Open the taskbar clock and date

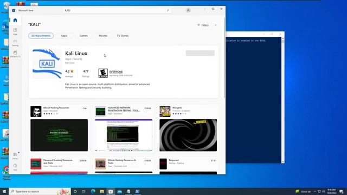[x=331, y=191]
